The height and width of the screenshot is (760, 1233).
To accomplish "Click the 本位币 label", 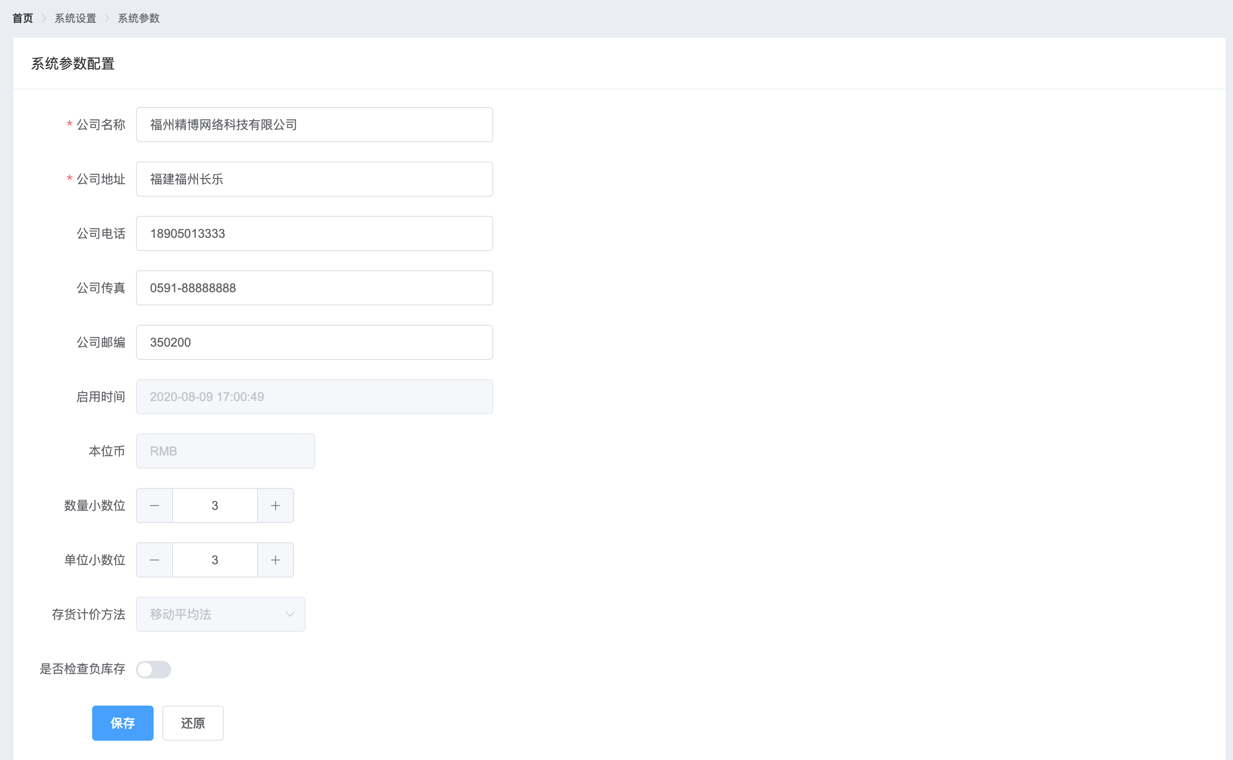I will pyautogui.click(x=107, y=451).
